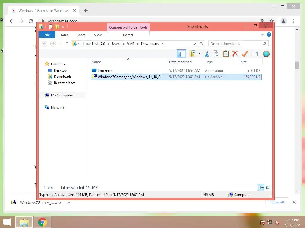Sort by the Type column header
The height and width of the screenshot is (228, 305).
click(x=221, y=62)
